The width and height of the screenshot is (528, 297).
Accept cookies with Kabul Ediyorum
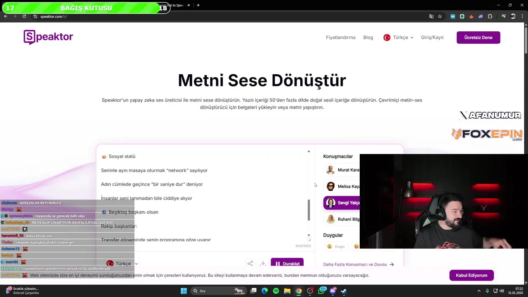471,275
